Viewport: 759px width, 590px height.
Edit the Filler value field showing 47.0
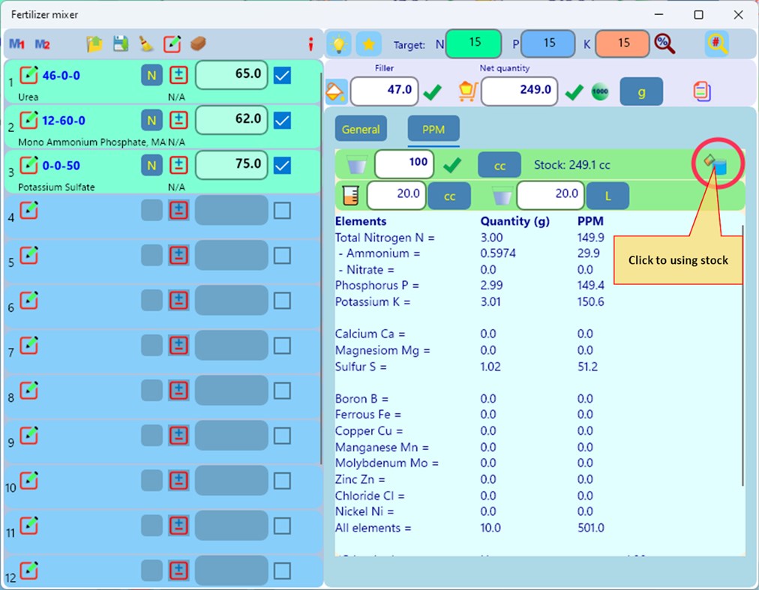(384, 91)
